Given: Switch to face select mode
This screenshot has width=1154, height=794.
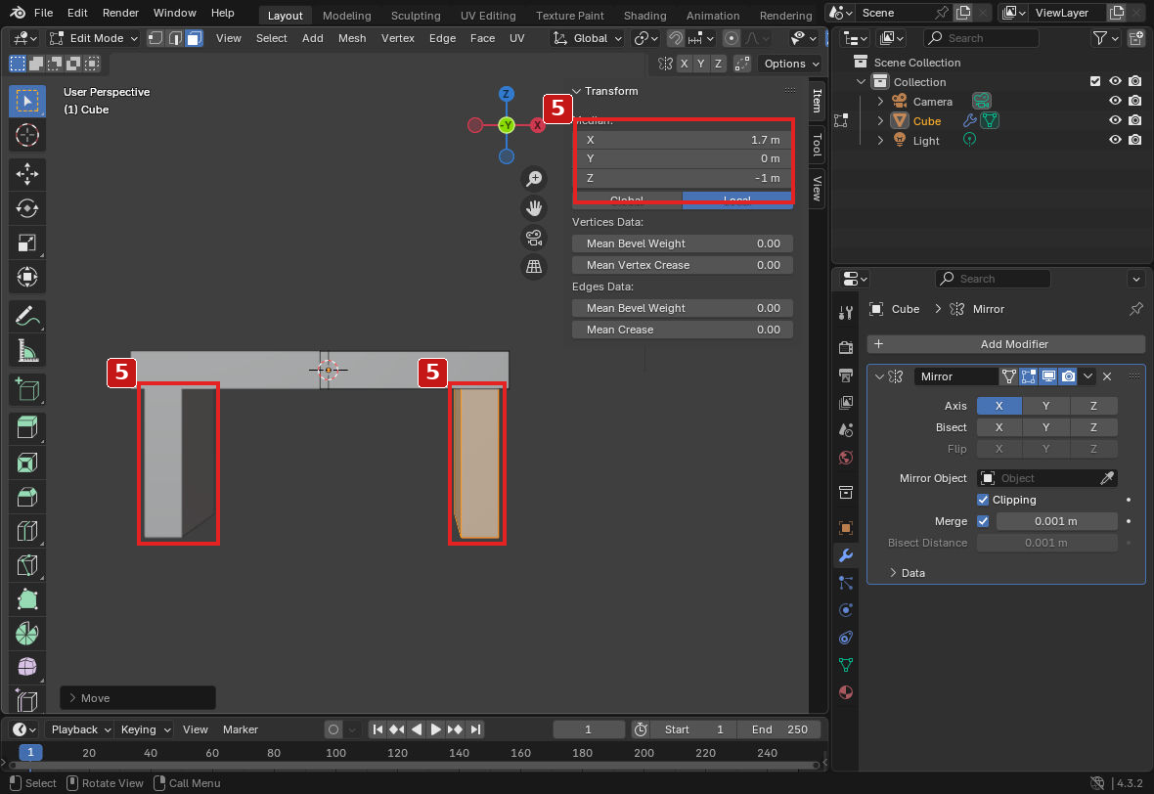Looking at the screenshot, I should click(x=195, y=38).
